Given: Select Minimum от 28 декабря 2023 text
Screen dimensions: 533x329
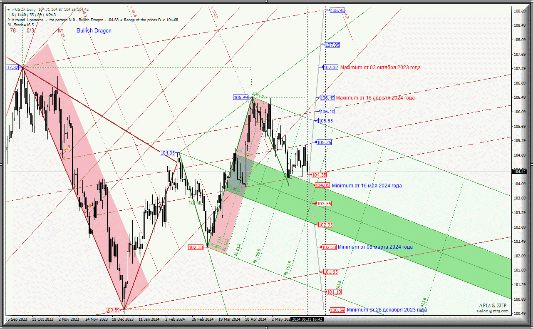Looking at the screenshot, I should tap(387, 310).
